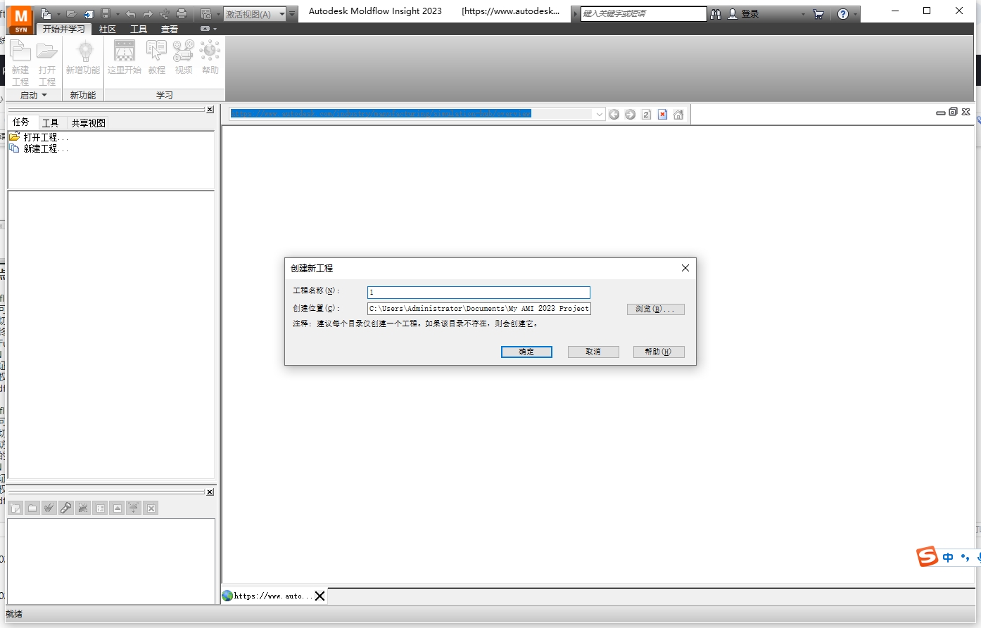Click the keyword search input box
This screenshot has height=628, width=981.
[x=643, y=13]
